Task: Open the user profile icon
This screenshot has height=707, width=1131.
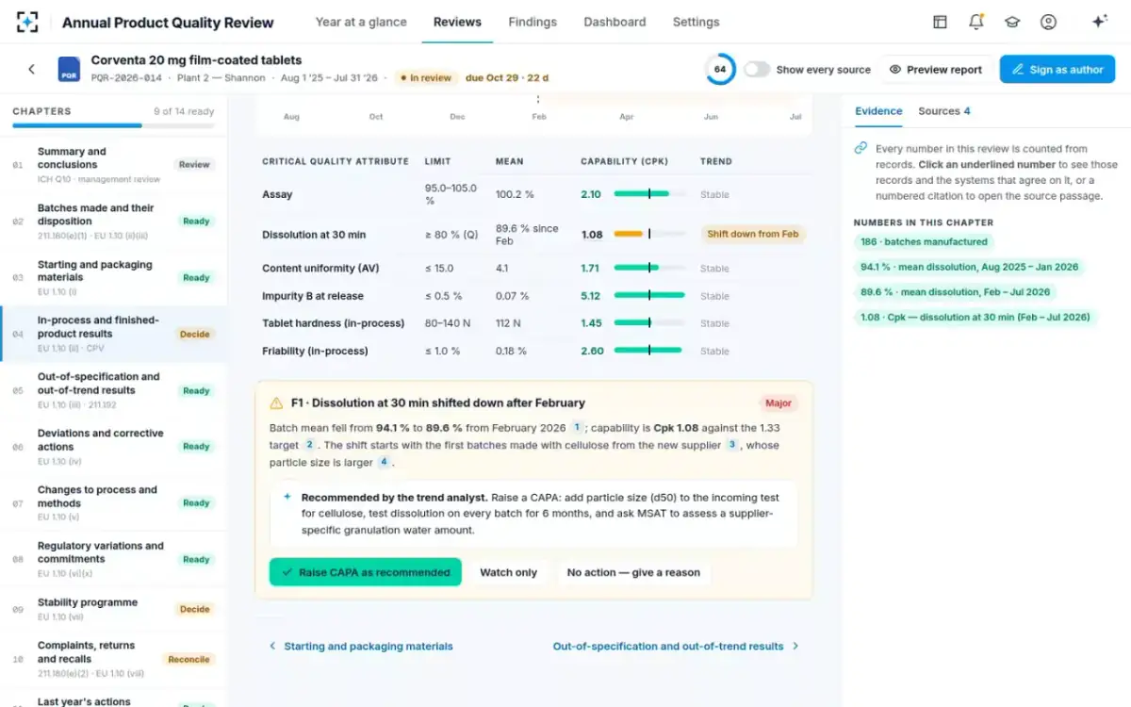Action: point(1048,22)
